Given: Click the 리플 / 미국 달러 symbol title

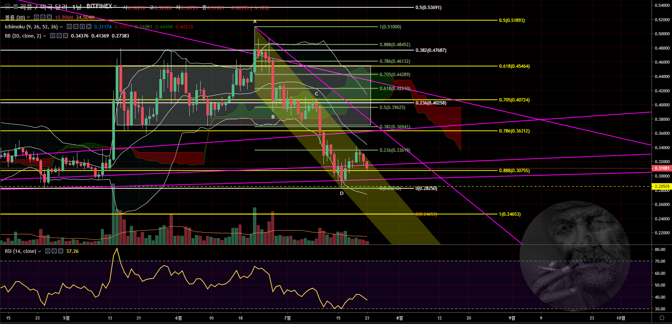Looking at the screenshot, I should coord(44,7).
